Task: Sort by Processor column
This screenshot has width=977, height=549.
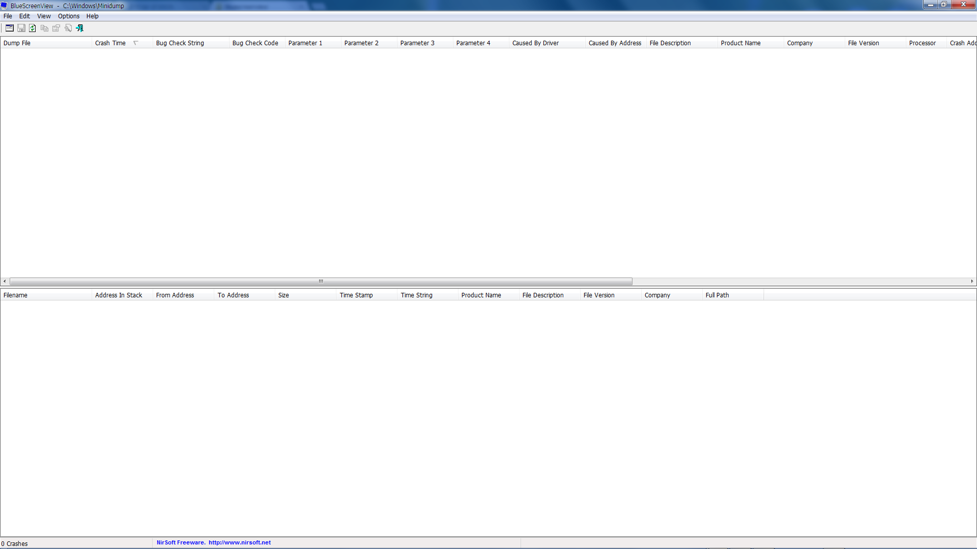Action: 926,43
